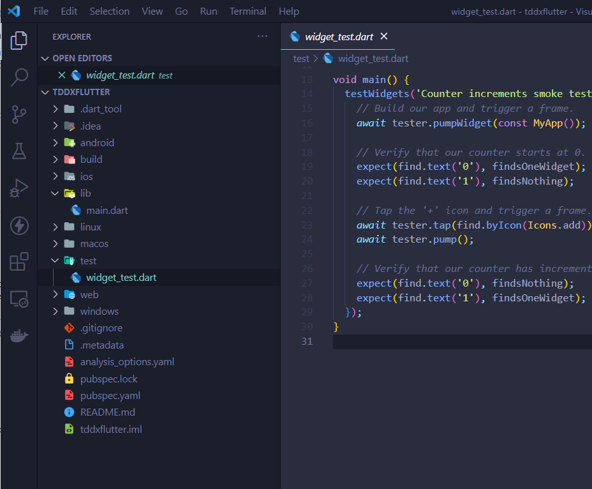Click the Dart icon beside main.dart
592x489 pixels.
[76, 210]
